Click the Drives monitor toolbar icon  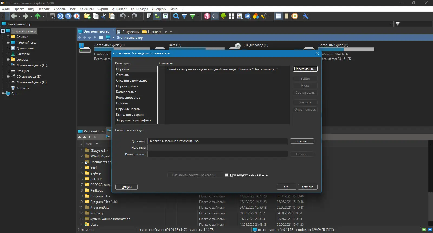point(53,16)
